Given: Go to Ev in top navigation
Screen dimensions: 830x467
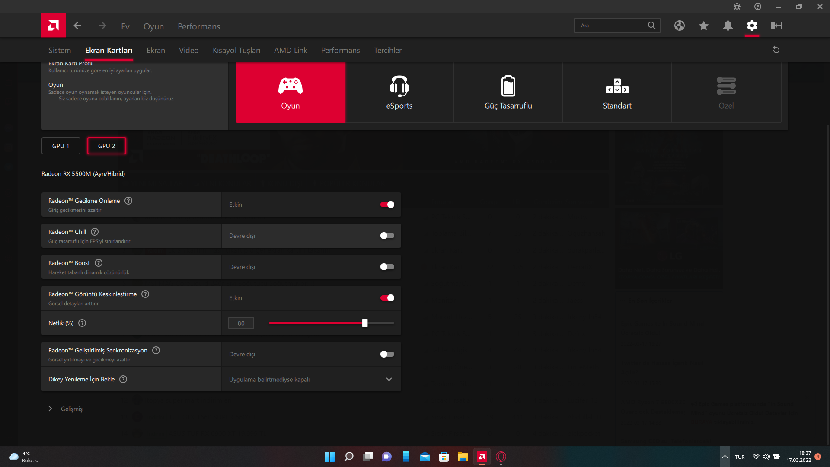Looking at the screenshot, I should tap(125, 26).
